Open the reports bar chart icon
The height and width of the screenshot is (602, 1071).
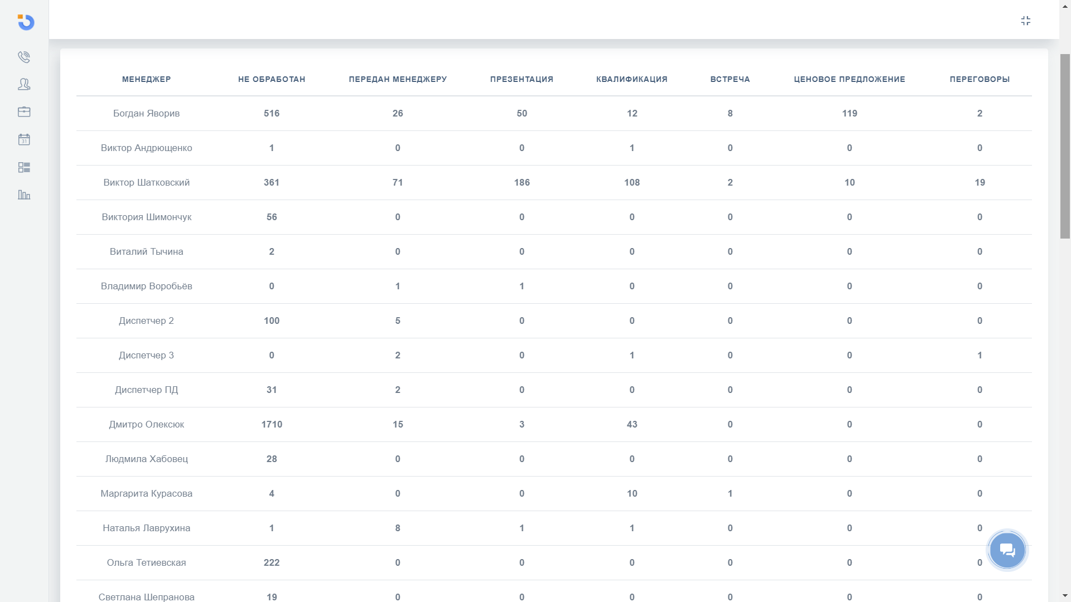pyautogui.click(x=24, y=195)
